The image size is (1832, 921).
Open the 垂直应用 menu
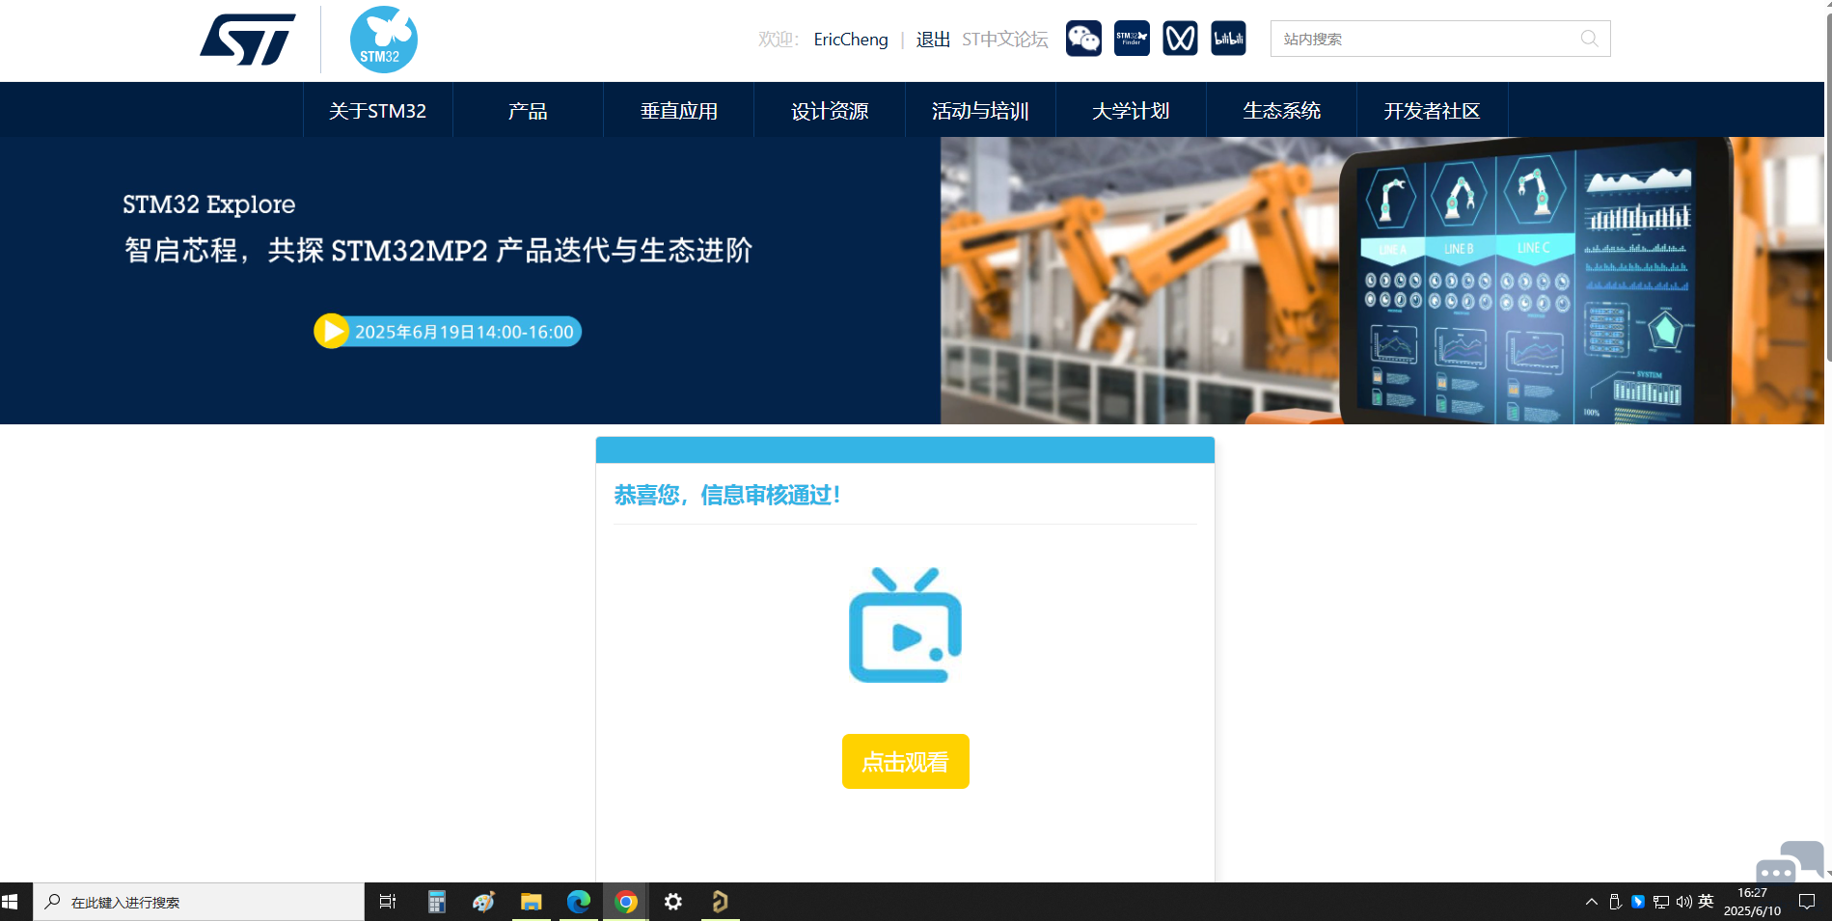(679, 110)
